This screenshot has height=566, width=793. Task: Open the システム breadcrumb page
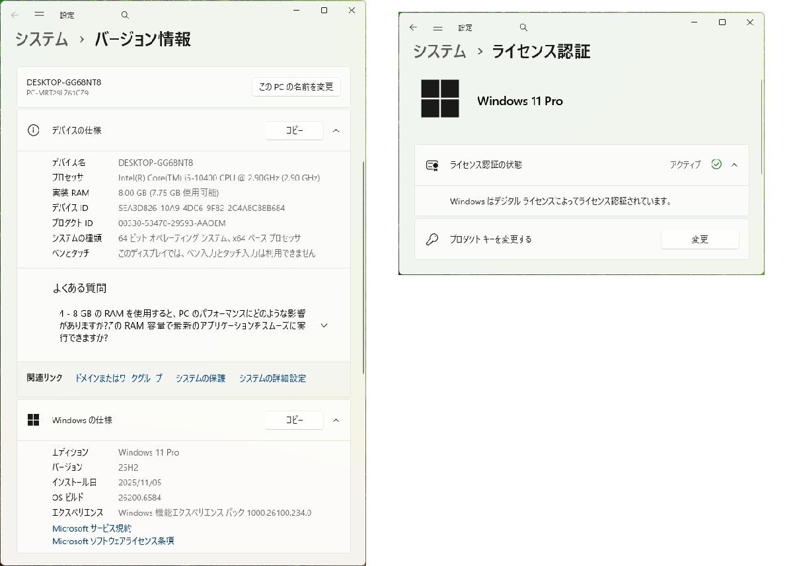click(40, 40)
